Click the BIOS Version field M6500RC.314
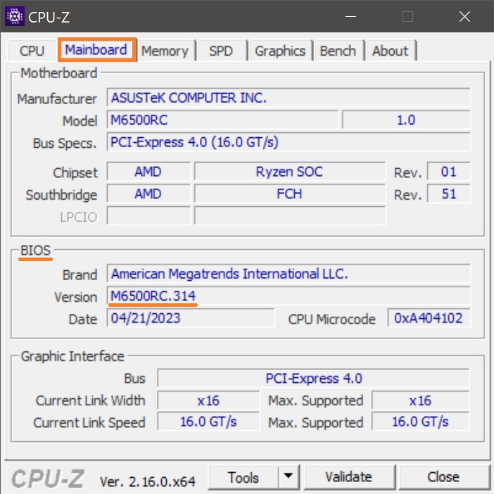The height and width of the screenshot is (494, 494). 289,296
